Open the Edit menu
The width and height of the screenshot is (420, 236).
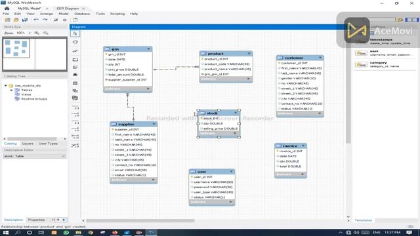[x=18, y=14]
